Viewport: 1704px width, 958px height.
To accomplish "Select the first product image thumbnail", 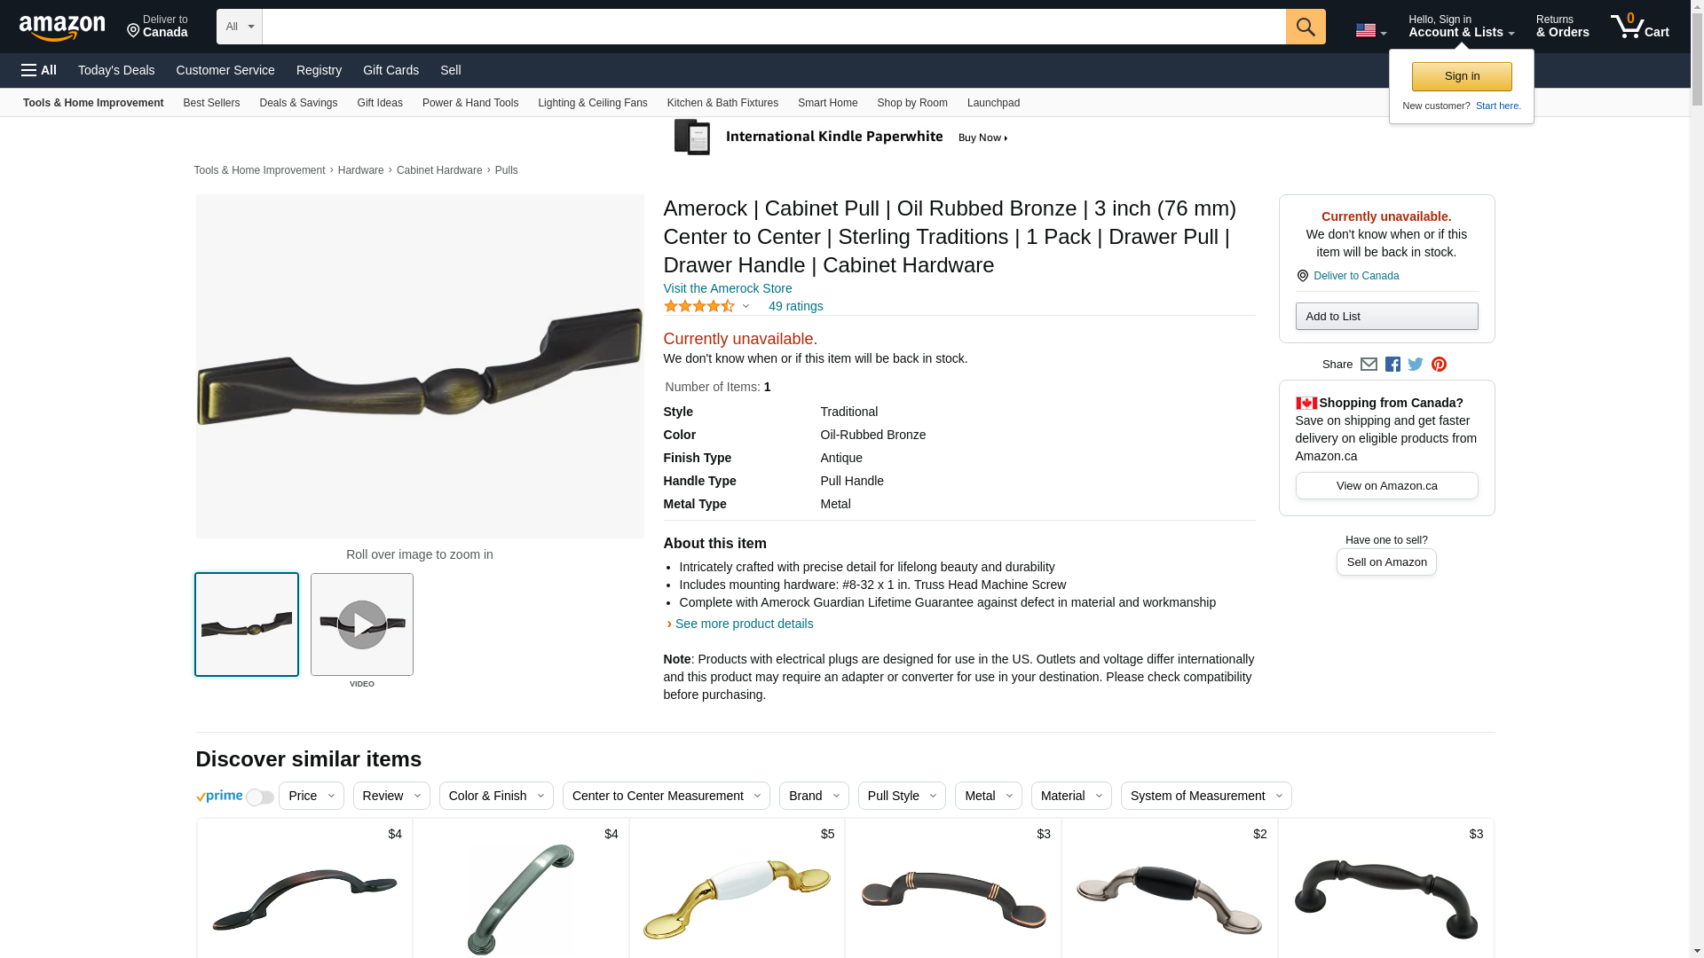I will pos(247,624).
